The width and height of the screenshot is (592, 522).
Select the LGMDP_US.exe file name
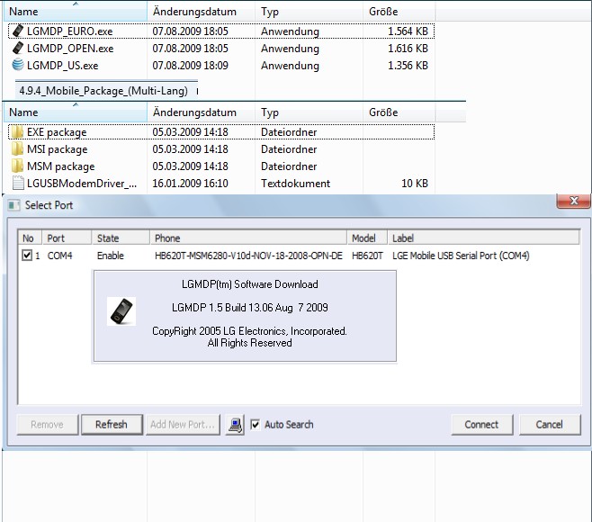63,66
